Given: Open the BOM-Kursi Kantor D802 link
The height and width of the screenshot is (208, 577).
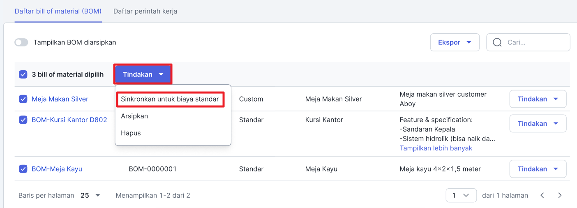Looking at the screenshot, I should coord(69,120).
